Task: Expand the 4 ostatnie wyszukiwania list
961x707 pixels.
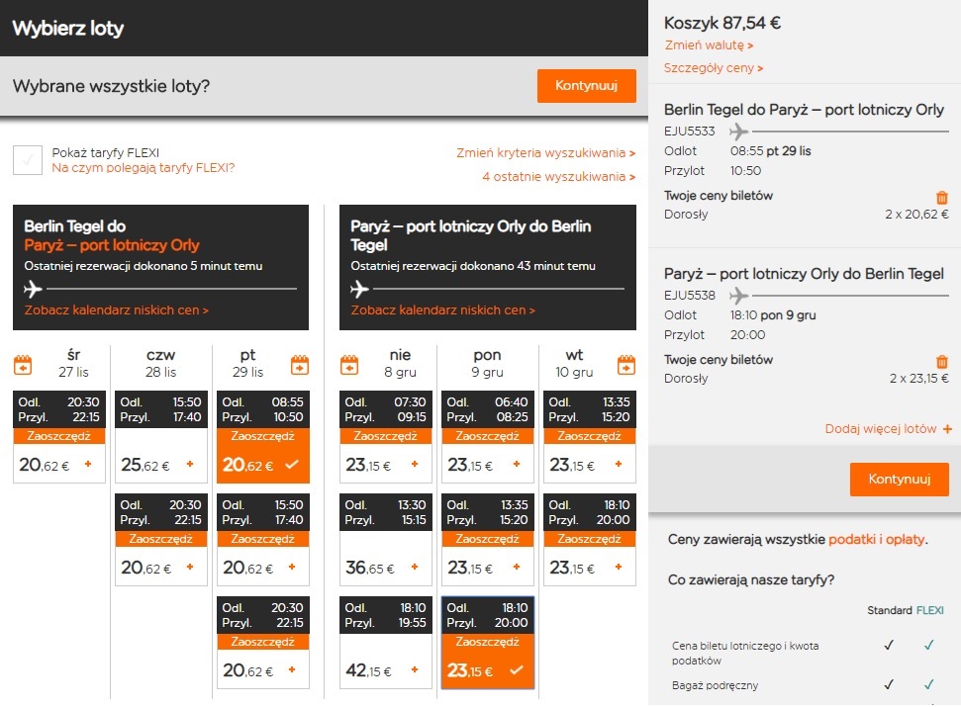Action: click(x=558, y=177)
